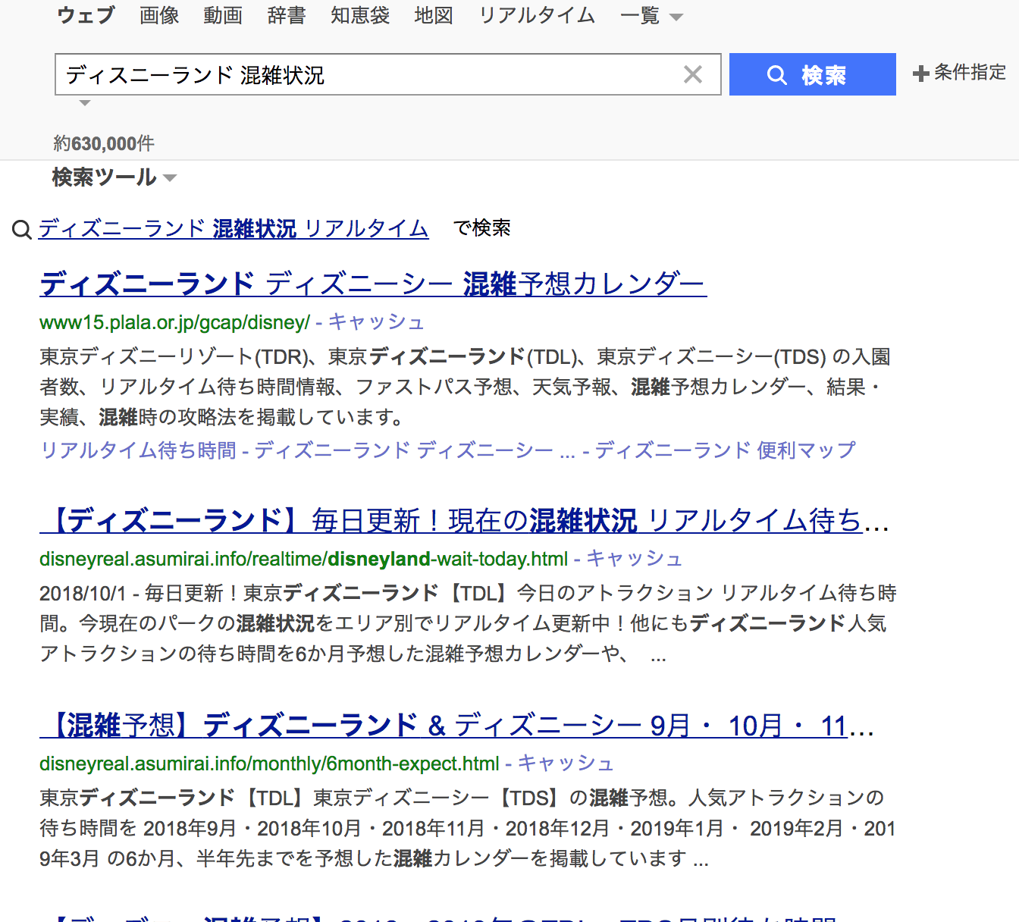The image size is (1019, 922).
Task: Select the ウェブ tab
Action: coord(86,15)
